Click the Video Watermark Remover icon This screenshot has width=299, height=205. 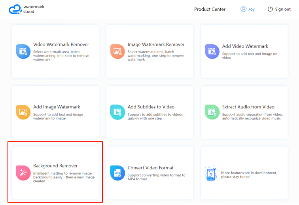(23, 51)
